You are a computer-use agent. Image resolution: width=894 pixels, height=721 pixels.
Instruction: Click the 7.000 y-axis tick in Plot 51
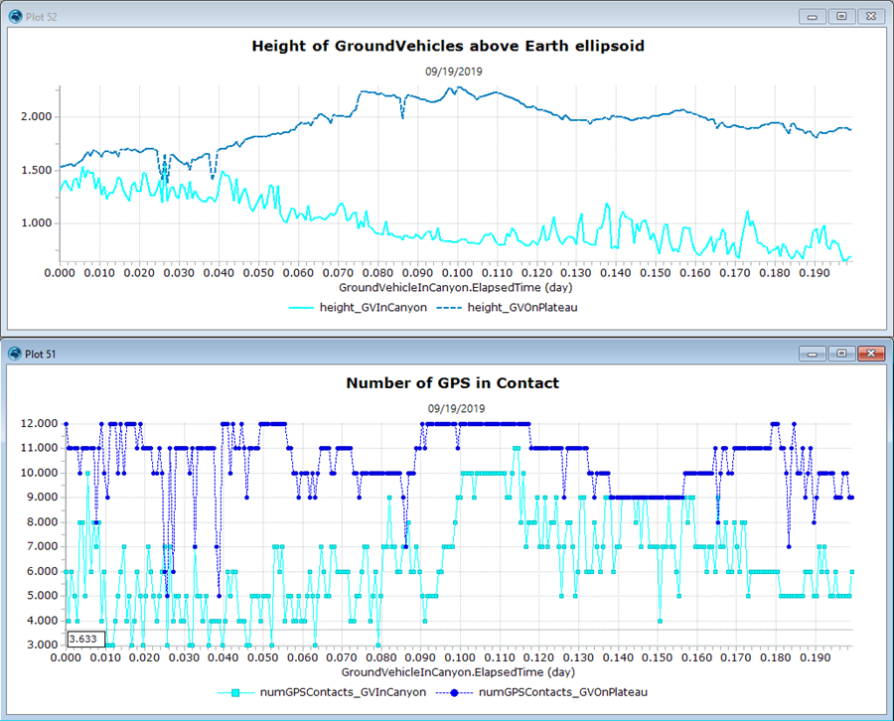point(42,546)
